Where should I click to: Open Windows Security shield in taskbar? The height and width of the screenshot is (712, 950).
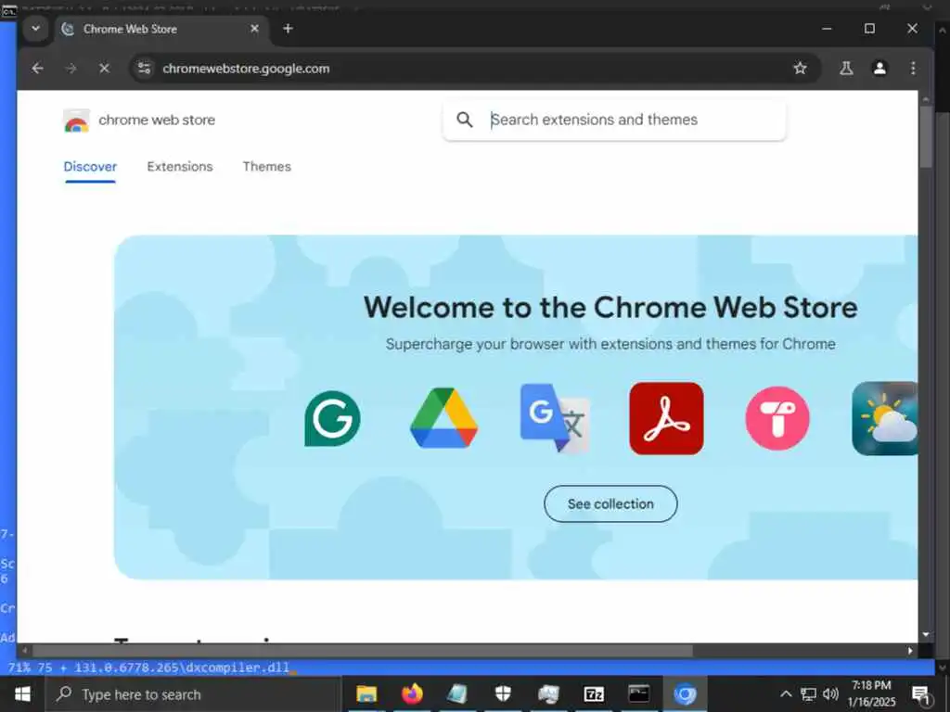click(503, 693)
